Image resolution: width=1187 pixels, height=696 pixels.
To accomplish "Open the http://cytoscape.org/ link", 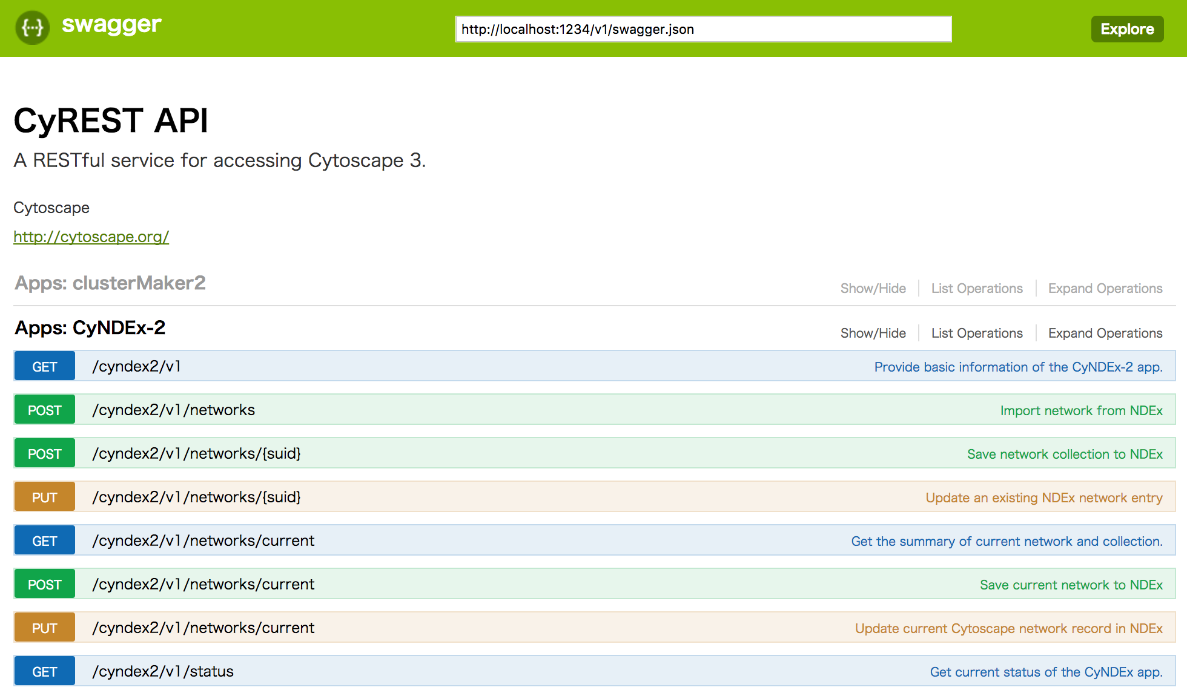I will coord(91,237).
